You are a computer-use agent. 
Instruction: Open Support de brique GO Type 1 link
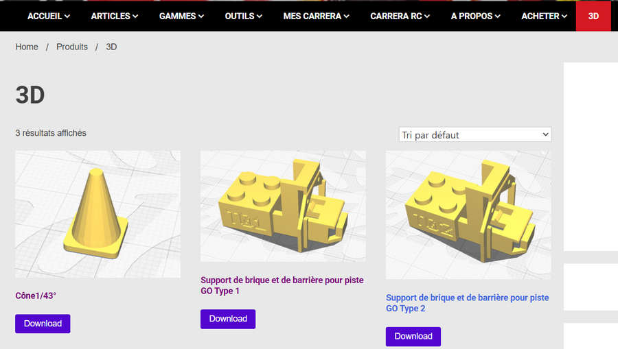coord(282,285)
